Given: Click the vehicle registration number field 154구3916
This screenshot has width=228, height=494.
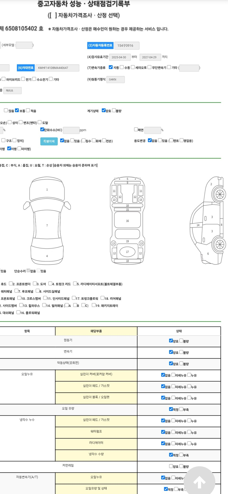Looking at the screenshot, I should pyautogui.click(x=127, y=46).
